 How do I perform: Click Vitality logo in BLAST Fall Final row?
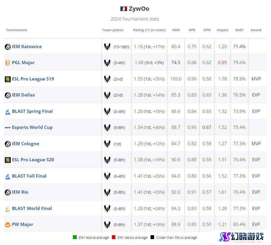(107, 176)
